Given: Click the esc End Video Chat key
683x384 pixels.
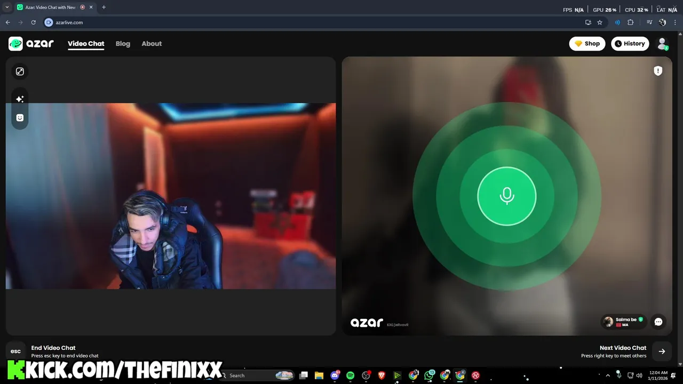Looking at the screenshot, I should coord(15,351).
